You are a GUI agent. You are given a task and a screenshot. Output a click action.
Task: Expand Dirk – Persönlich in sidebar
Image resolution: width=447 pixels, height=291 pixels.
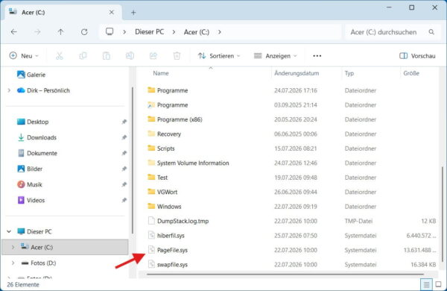[x=9, y=90]
